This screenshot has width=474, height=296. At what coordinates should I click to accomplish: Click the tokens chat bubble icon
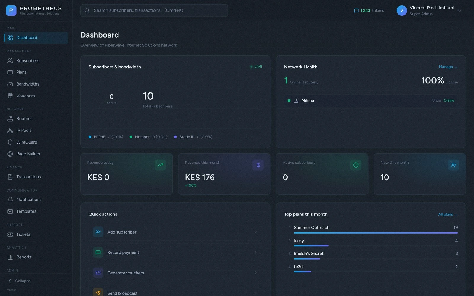click(356, 11)
